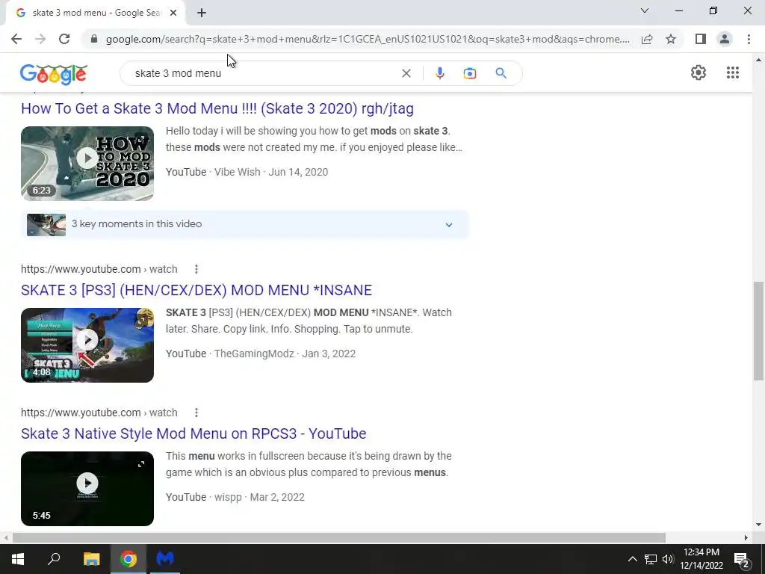The width and height of the screenshot is (765, 574).
Task: Bookmark this page with the star
Action: coord(671,39)
